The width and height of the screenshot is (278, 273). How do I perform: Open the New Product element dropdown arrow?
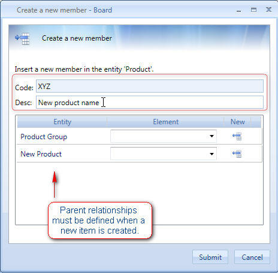[x=211, y=154]
